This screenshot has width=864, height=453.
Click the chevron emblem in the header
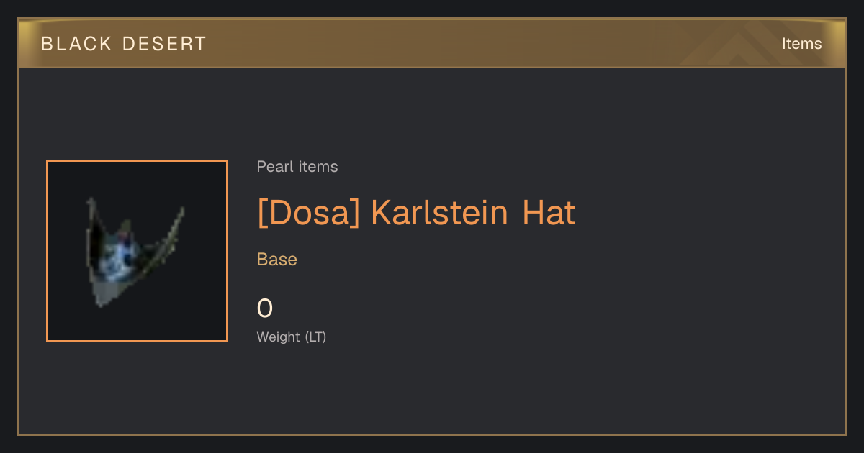734,44
